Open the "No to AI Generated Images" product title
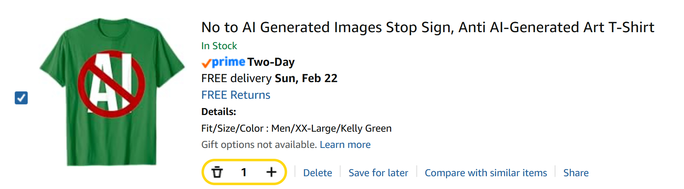The height and width of the screenshot is (189, 684). pyautogui.click(x=428, y=27)
